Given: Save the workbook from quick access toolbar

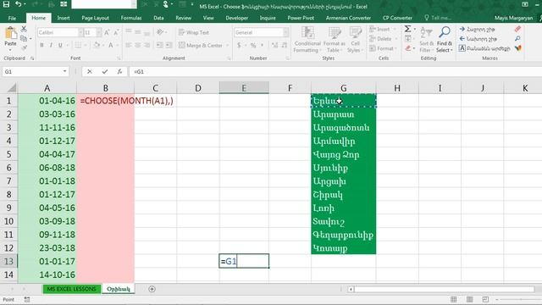Looking at the screenshot, I should coord(6,4).
